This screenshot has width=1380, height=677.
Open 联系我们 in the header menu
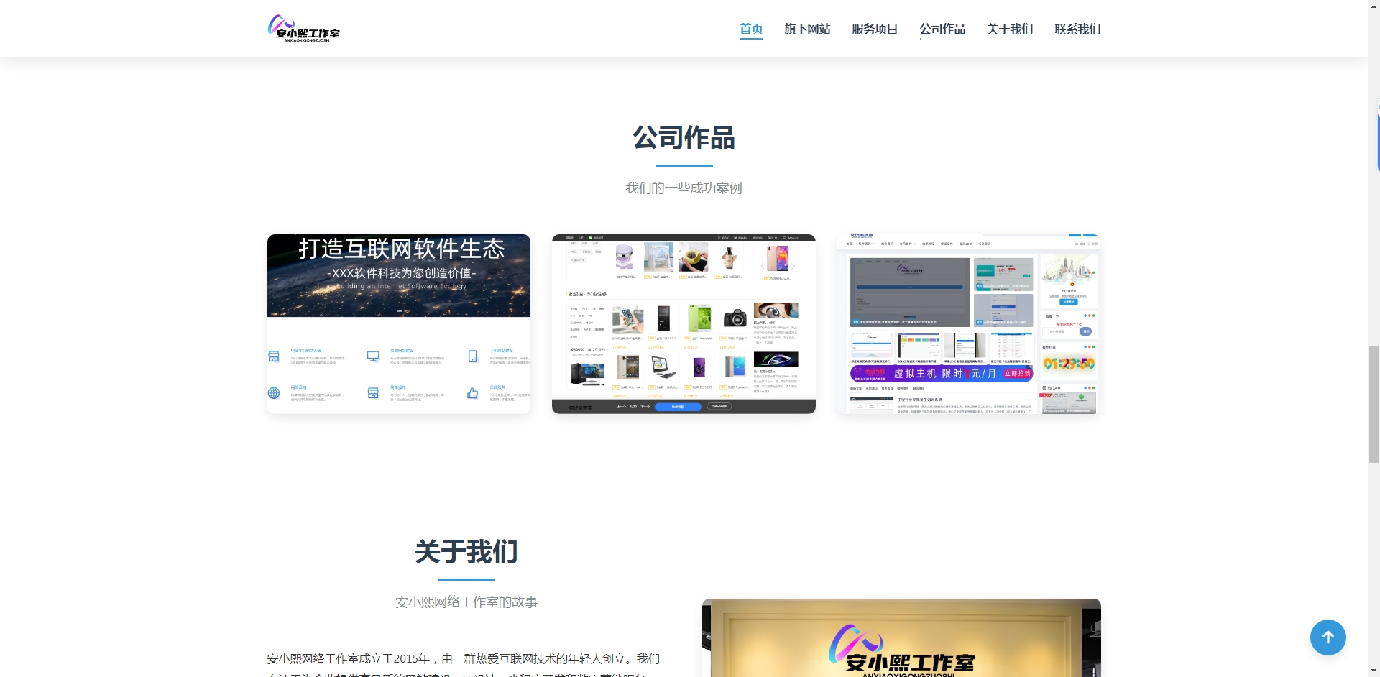coord(1077,29)
